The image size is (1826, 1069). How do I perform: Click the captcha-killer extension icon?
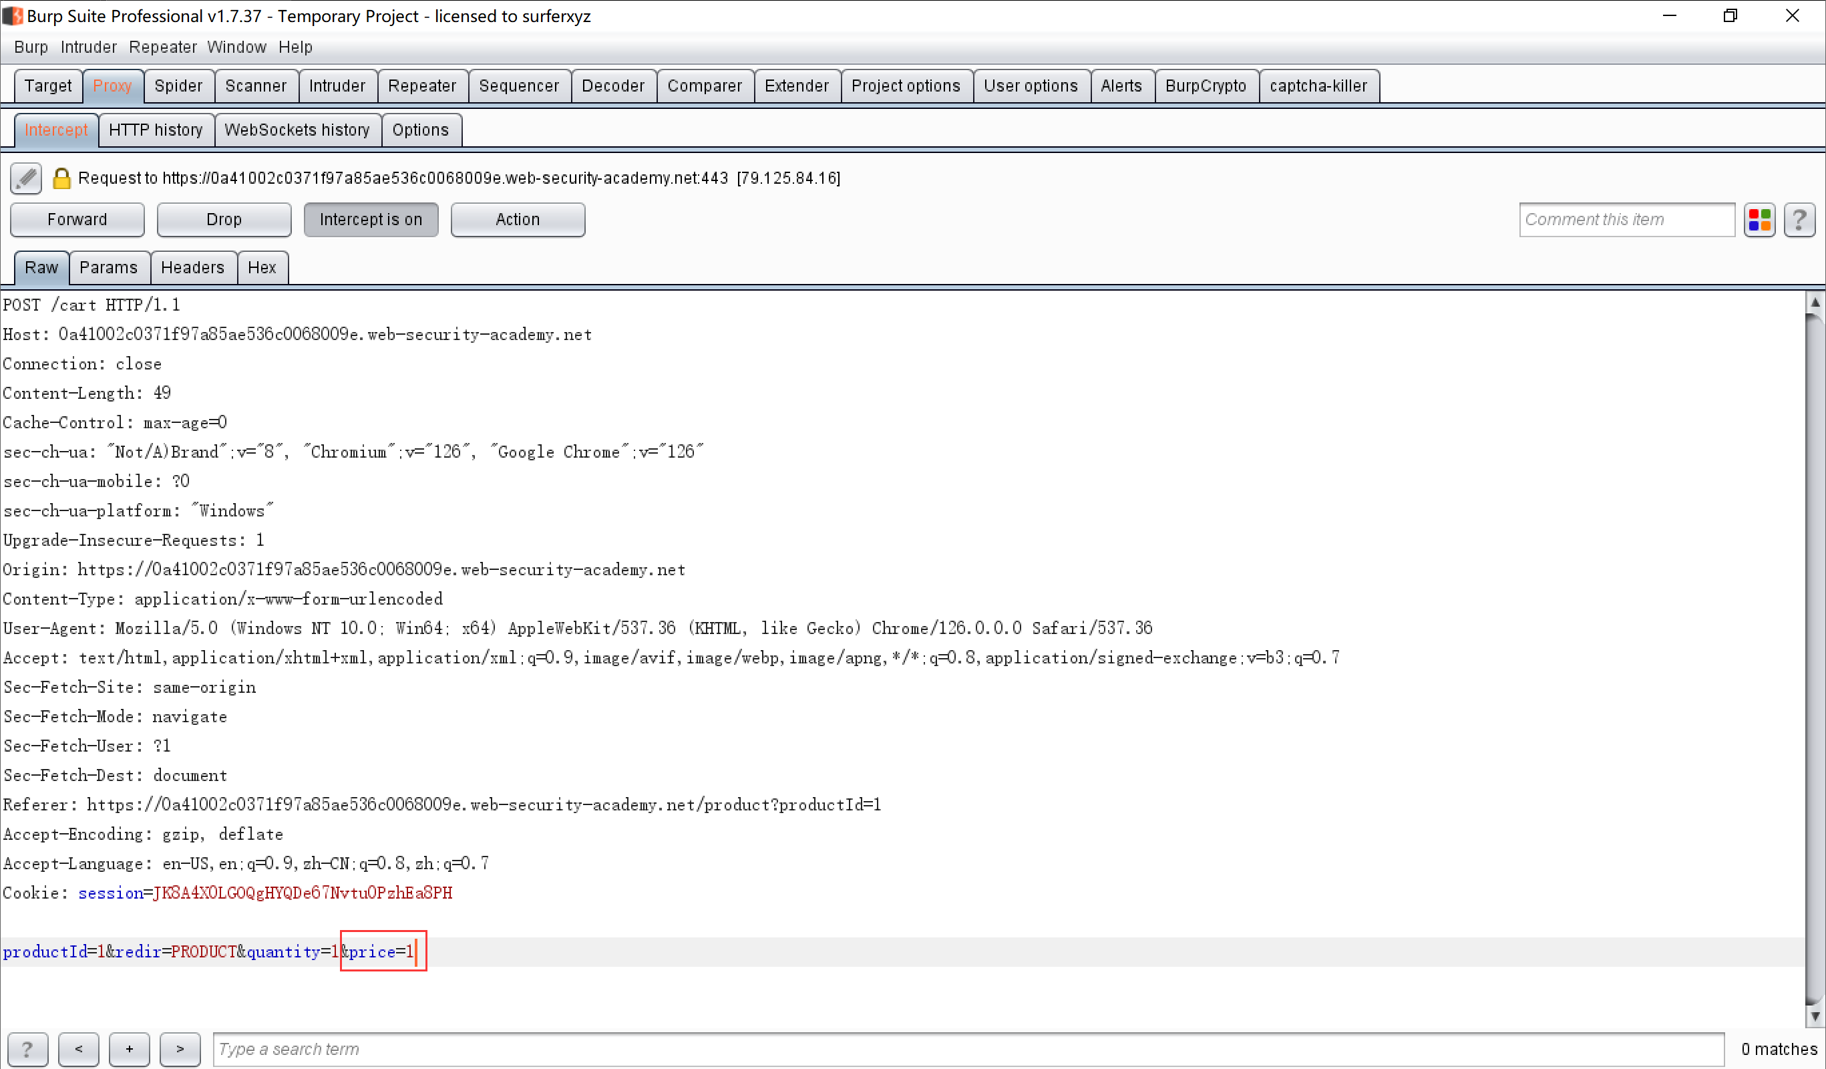click(x=1318, y=86)
